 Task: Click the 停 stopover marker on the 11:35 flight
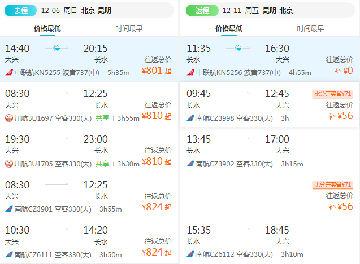pyautogui.click(x=238, y=48)
